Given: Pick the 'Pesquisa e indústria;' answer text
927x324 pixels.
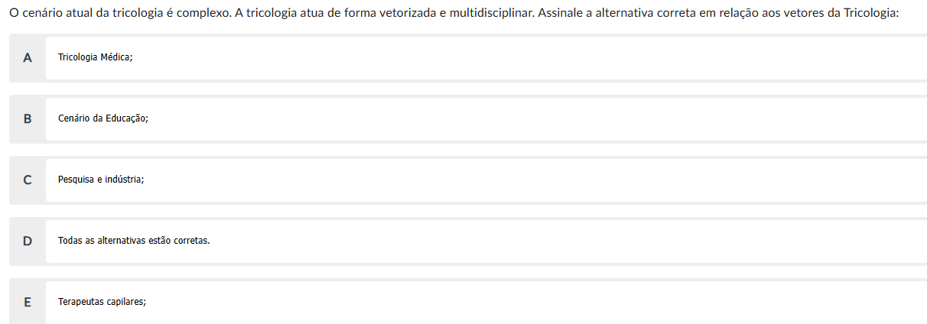Looking at the screenshot, I should [100, 180].
